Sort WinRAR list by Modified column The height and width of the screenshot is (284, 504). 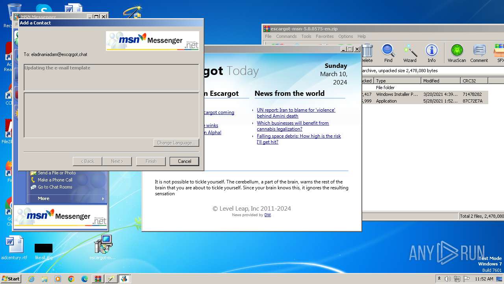pyautogui.click(x=441, y=80)
